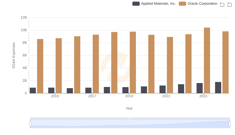Click the middle of the range slider preview
The width and height of the screenshot is (235, 135).
[130, 124]
